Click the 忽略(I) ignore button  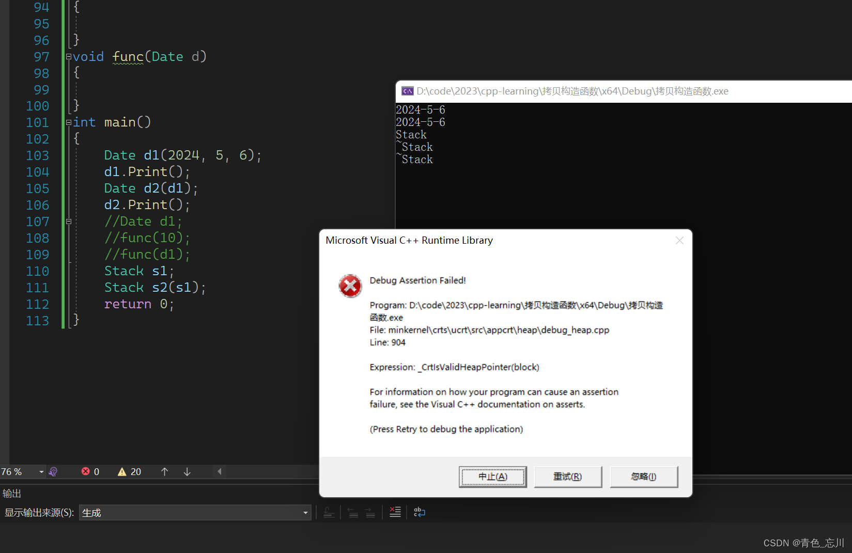tap(644, 477)
